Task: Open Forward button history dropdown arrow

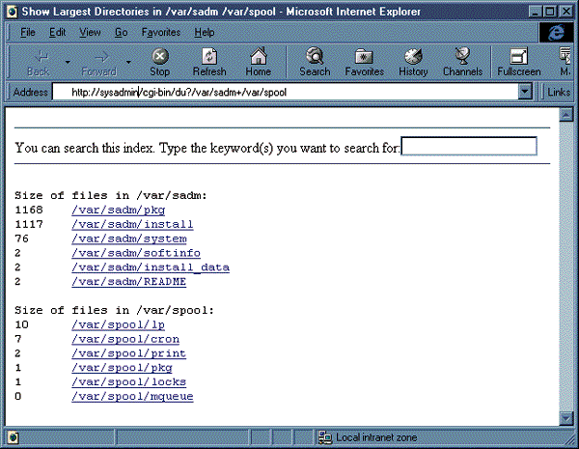Action: (x=128, y=62)
